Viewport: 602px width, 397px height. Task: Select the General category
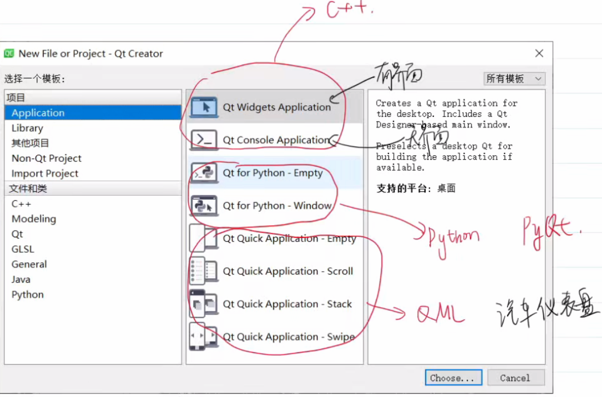93,264
